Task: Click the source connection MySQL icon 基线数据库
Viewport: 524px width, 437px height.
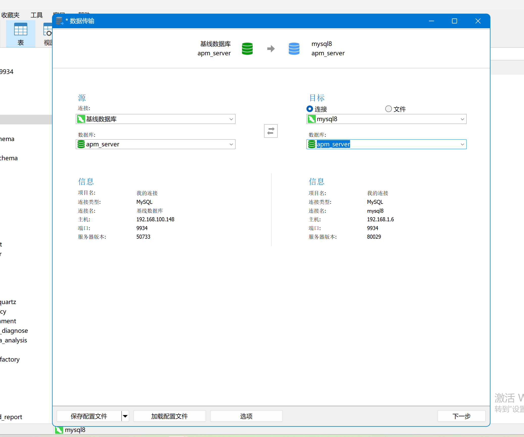Action: [x=81, y=119]
